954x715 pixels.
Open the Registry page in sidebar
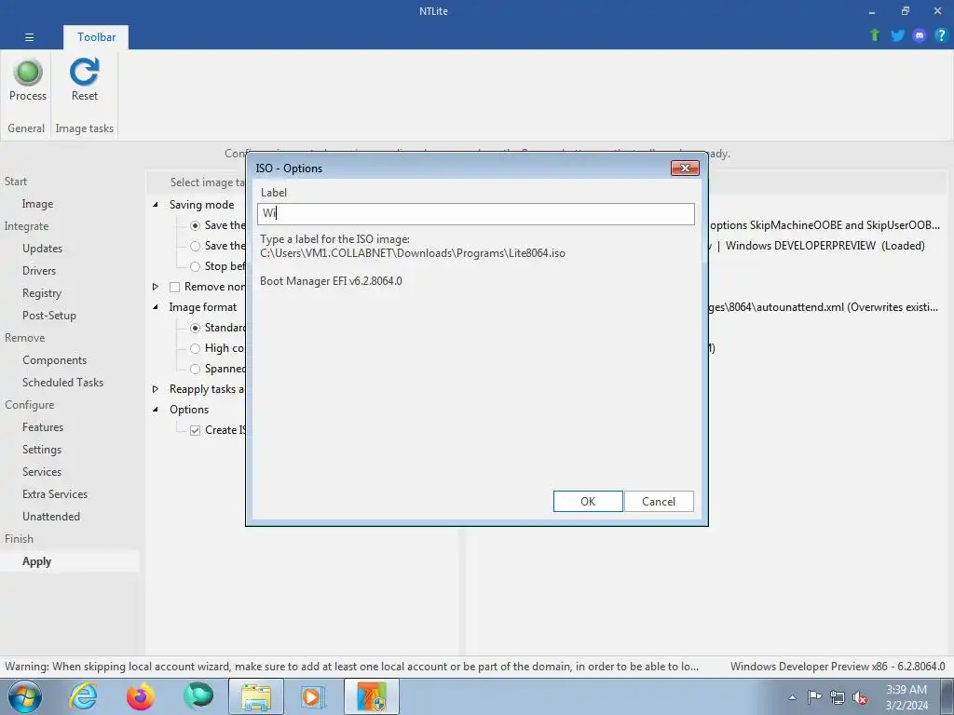click(42, 293)
